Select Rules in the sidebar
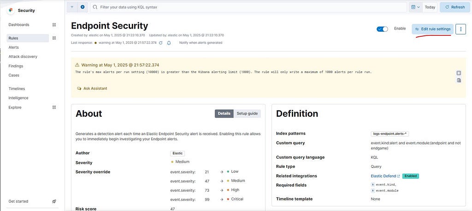The image size is (472, 211). tap(28, 38)
